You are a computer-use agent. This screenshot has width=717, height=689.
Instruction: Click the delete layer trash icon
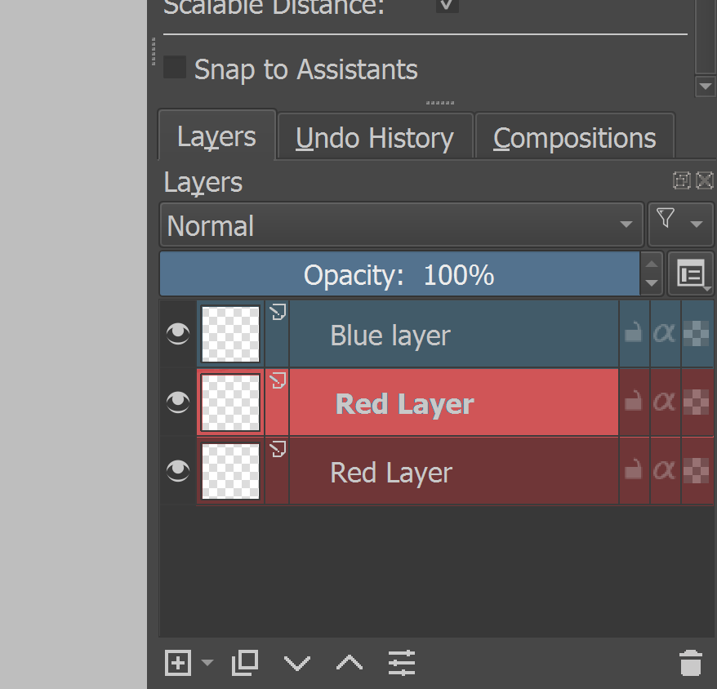pyautogui.click(x=690, y=663)
